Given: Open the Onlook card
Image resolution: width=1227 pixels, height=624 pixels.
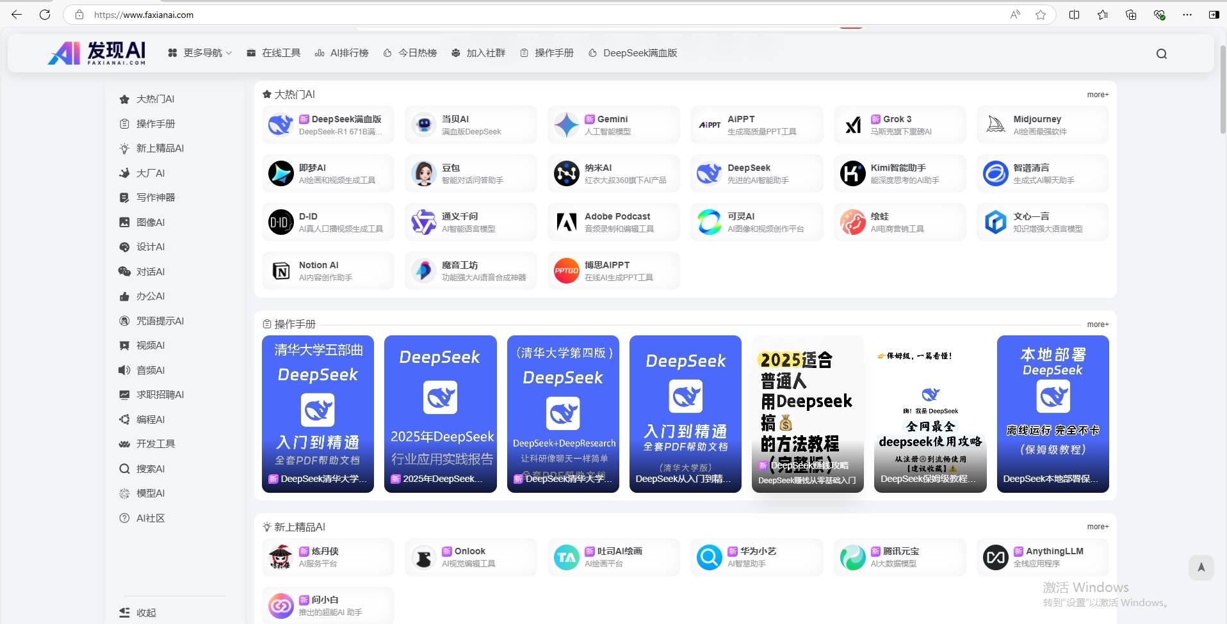Looking at the screenshot, I should pos(471,557).
